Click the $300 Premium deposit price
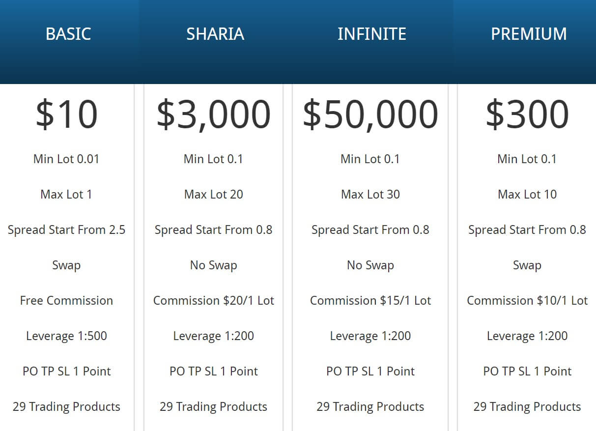Viewport: 596px width, 431px height. coord(527,115)
